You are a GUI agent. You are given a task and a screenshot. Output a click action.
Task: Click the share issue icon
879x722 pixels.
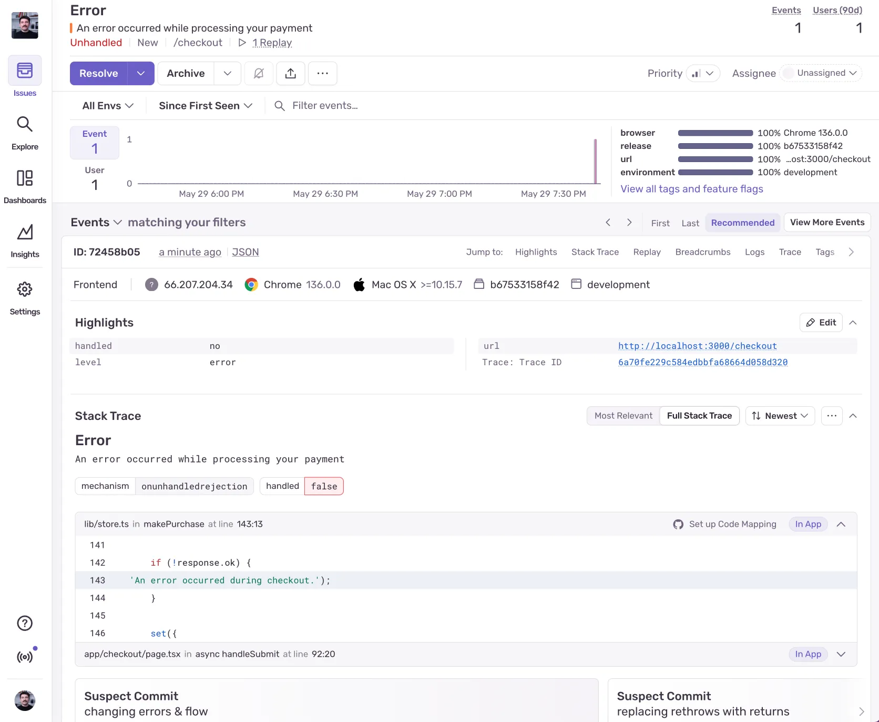click(x=291, y=73)
